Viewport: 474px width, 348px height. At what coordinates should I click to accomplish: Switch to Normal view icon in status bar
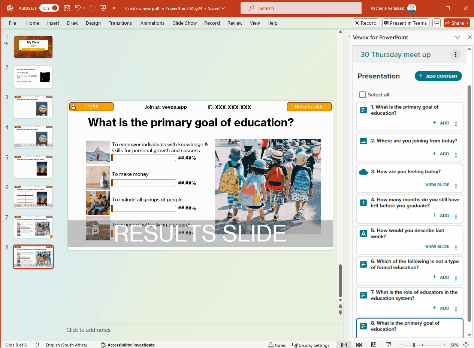coord(344,345)
